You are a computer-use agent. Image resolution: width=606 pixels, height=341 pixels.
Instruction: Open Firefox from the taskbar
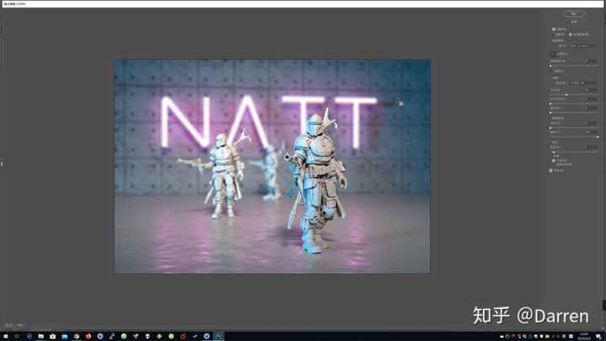88,336
